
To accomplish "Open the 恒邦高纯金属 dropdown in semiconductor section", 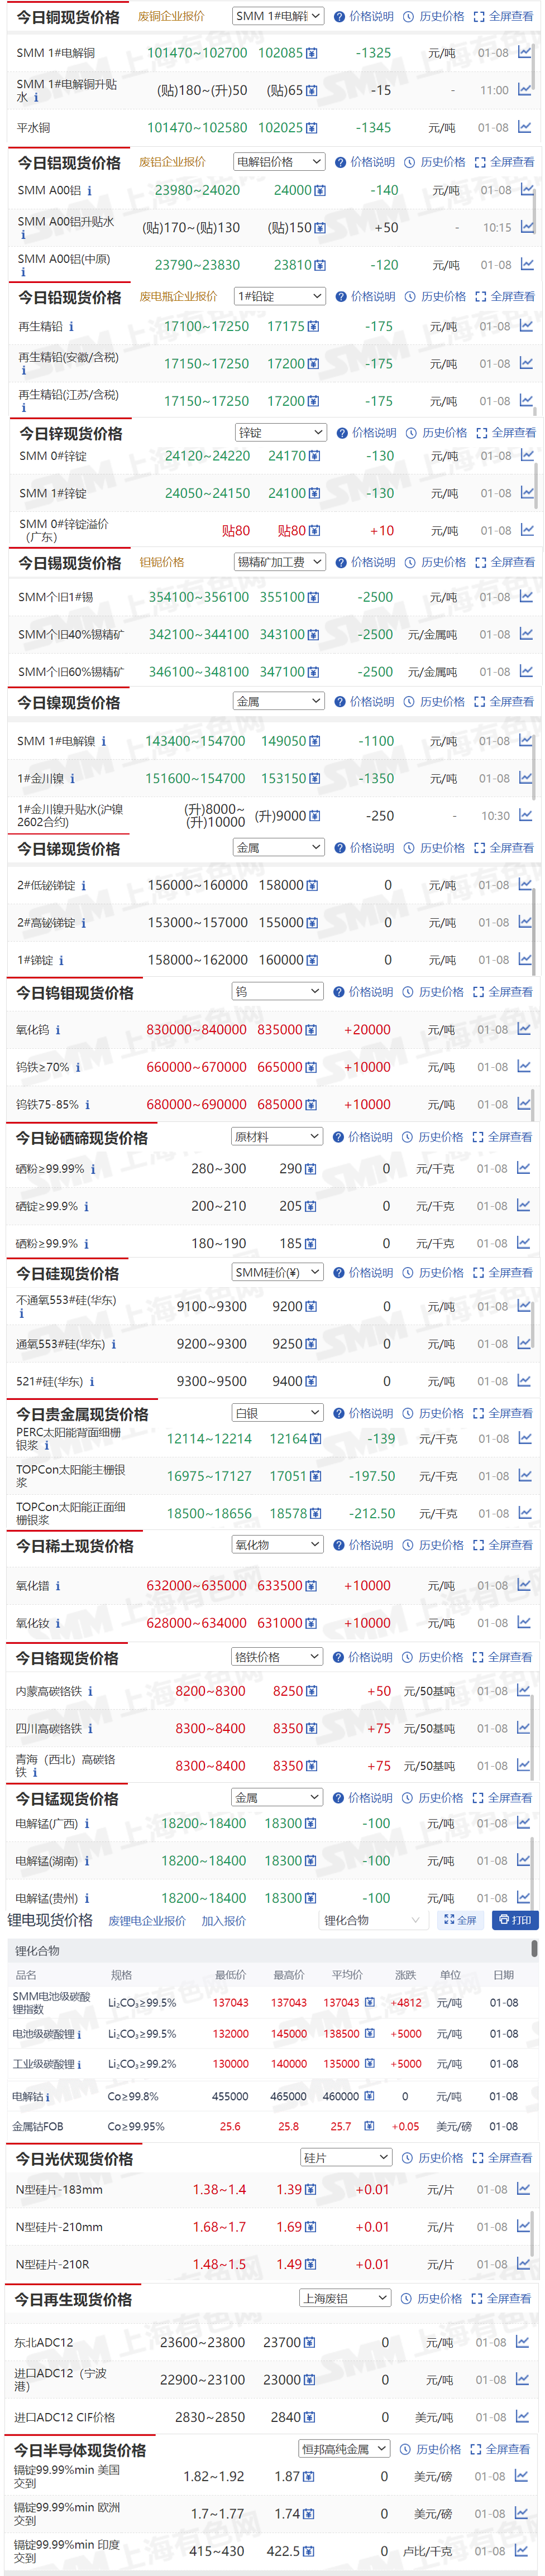I will 344,2449.
